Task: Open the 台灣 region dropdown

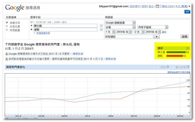Action: pos(120,27)
